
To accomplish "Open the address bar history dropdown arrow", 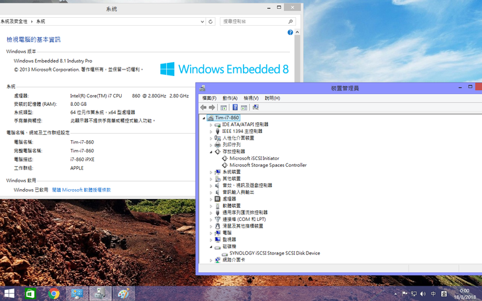I will (201, 21).
